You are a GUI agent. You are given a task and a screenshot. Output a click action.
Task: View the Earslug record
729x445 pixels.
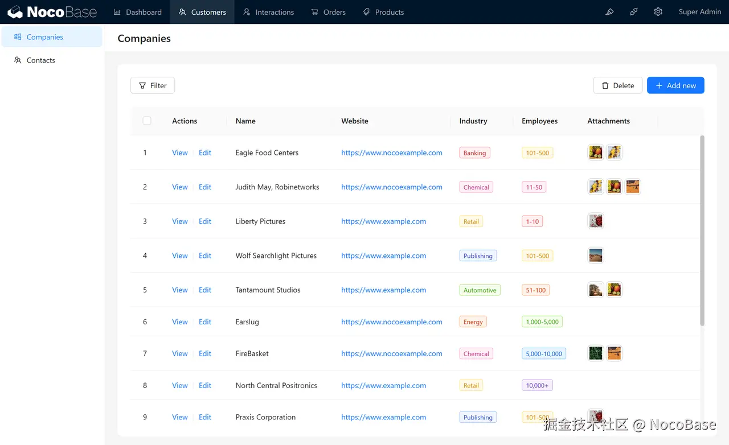click(x=180, y=322)
